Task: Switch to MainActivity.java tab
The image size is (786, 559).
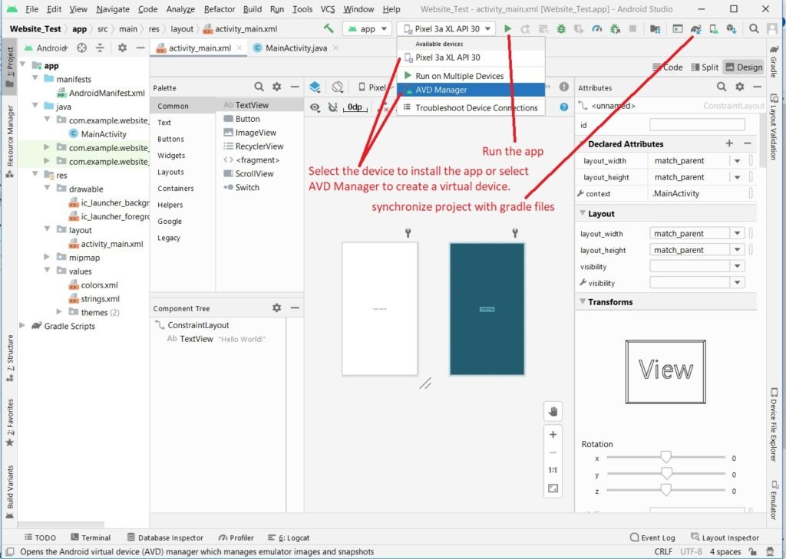Action: tap(296, 48)
